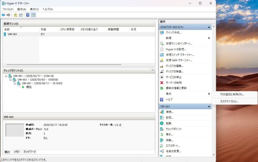258x162 pixels.
Task: Go back with the blue left arrow
Action: coord(3,15)
